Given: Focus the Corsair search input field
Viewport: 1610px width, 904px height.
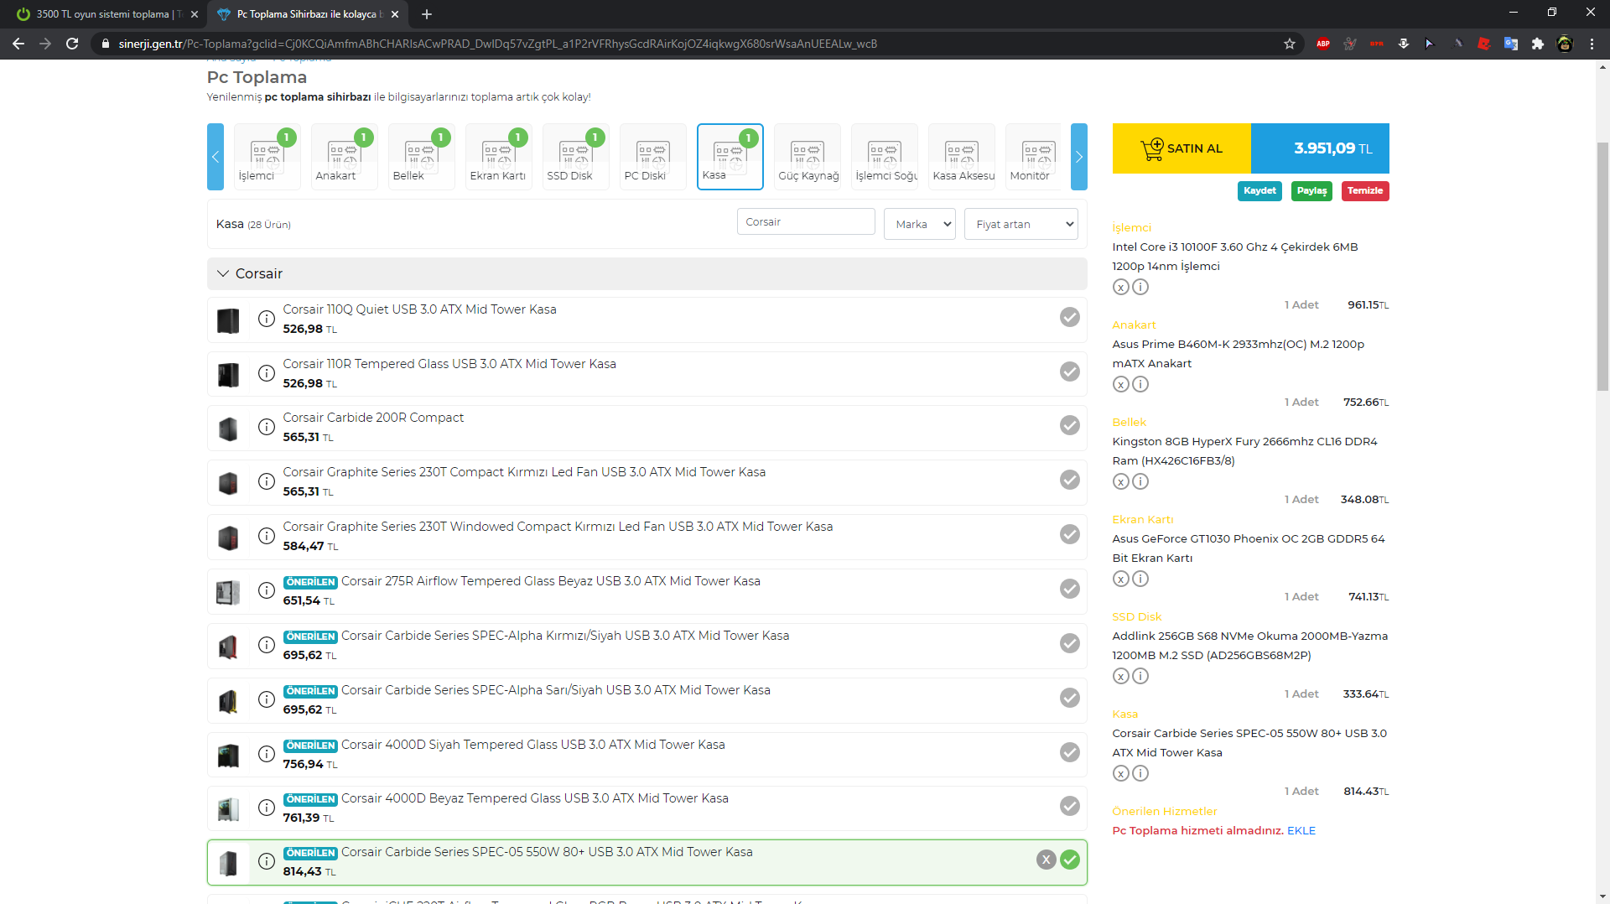Looking at the screenshot, I should [806, 222].
